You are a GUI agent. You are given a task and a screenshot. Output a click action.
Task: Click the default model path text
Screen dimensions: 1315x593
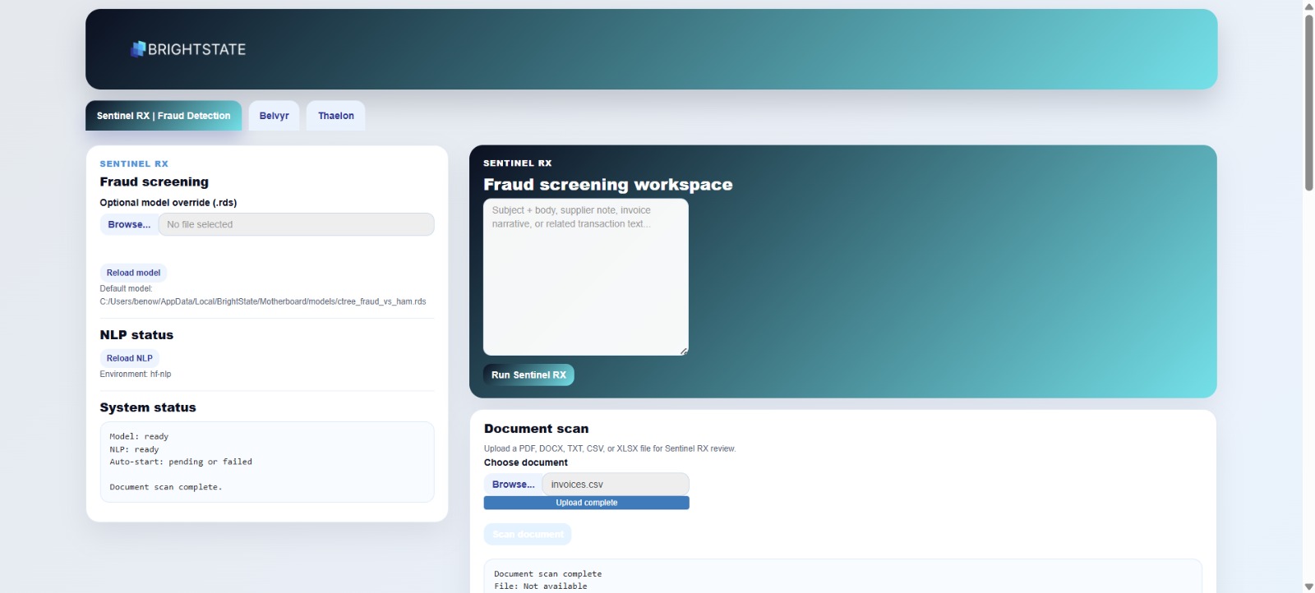(x=263, y=301)
